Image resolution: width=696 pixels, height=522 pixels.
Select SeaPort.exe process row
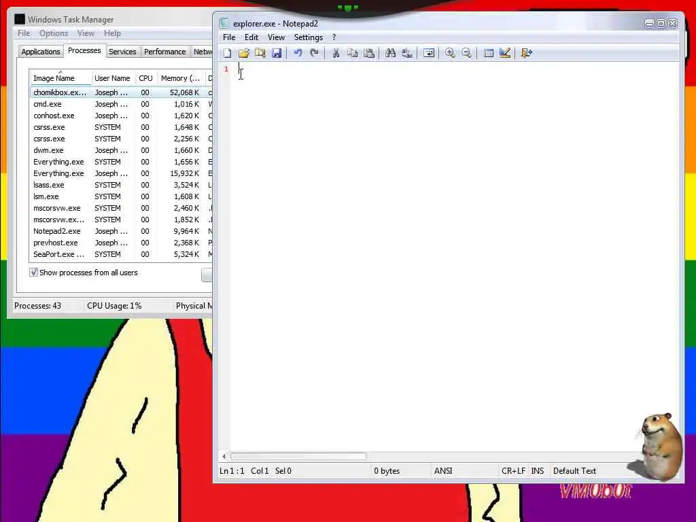121,254
